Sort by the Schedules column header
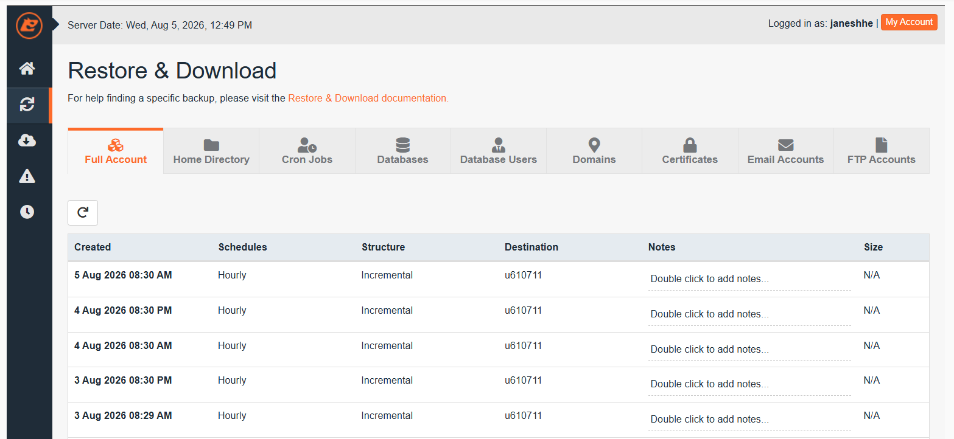 (242, 247)
